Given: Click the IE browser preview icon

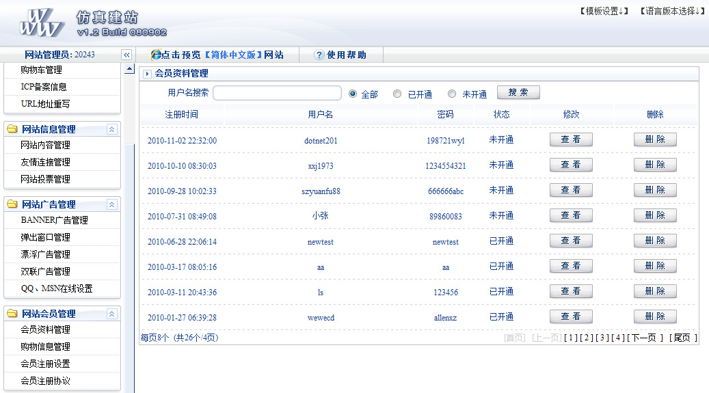Looking at the screenshot, I should [156, 55].
